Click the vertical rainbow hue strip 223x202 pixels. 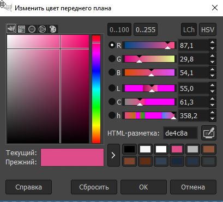pyautogui.click(x=96, y=89)
